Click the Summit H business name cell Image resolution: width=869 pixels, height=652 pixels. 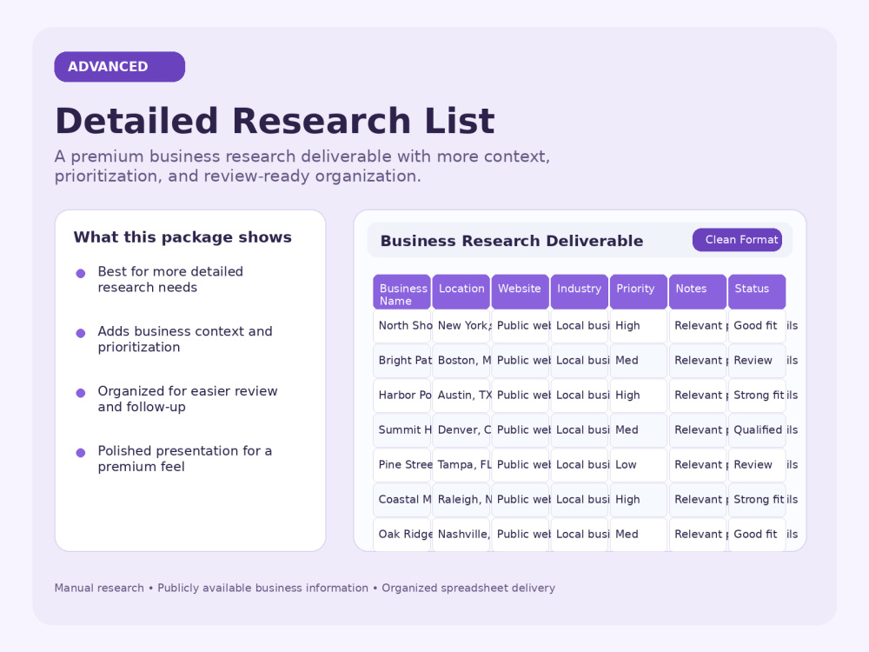[x=401, y=430]
